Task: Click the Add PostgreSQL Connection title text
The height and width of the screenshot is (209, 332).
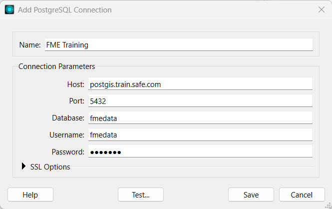Action: 65,10
